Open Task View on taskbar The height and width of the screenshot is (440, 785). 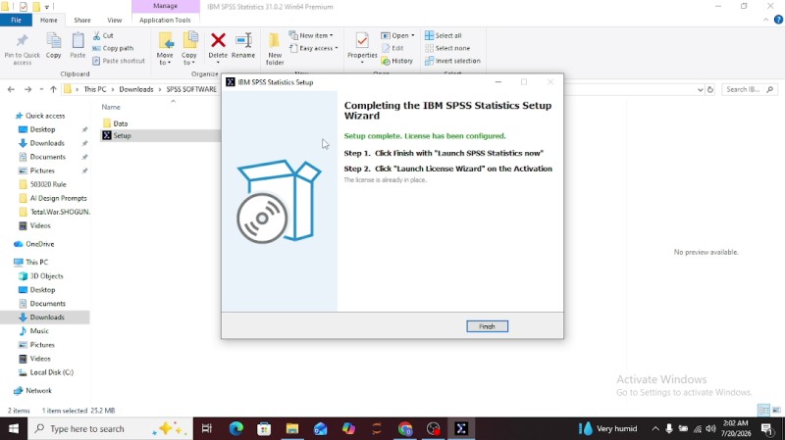[207, 428]
